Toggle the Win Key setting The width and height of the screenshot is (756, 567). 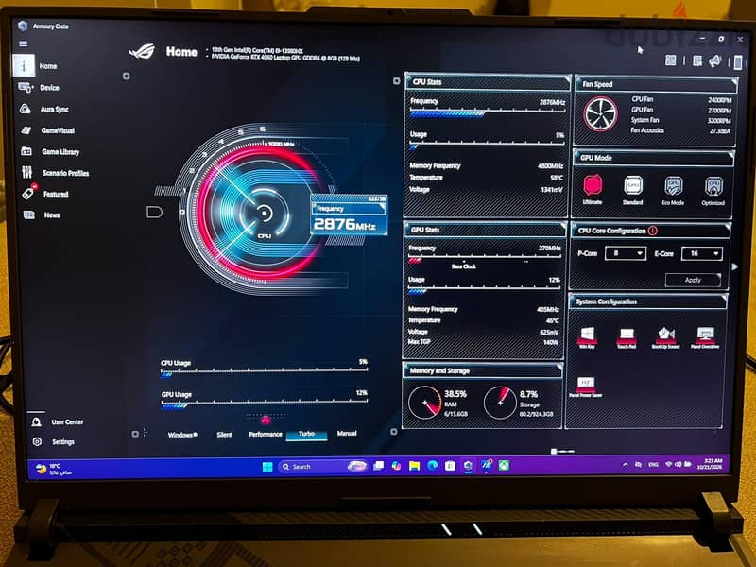(x=587, y=337)
